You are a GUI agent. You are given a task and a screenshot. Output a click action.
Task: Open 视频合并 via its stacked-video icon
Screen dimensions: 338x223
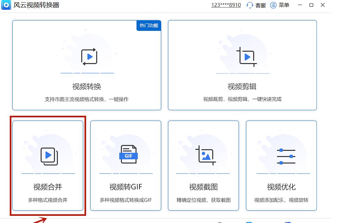pyautogui.click(x=47, y=155)
